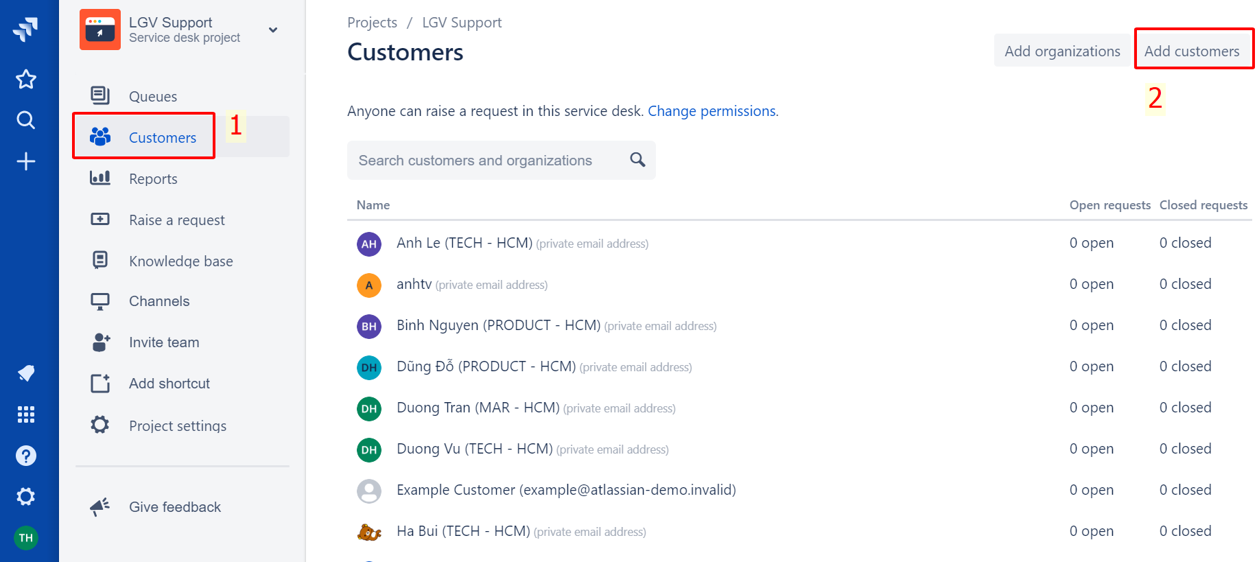The image size is (1257, 562).
Task: Expand the LGV Support project dropdown chevron
Action: pos(273,30)
